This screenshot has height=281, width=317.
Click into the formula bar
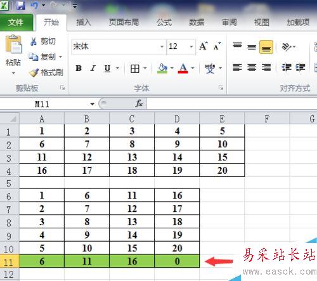(x=231, y=104)
